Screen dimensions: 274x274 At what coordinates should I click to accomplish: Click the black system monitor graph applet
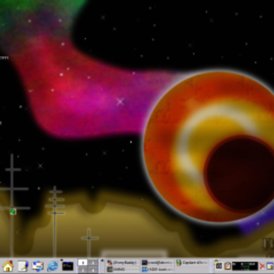245,266
